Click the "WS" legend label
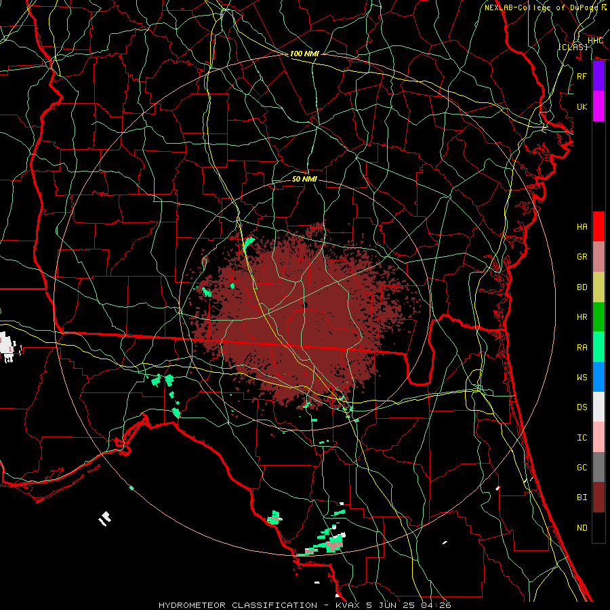The height and width of the screenshot is (610, 610). click(x=582, y=378)
